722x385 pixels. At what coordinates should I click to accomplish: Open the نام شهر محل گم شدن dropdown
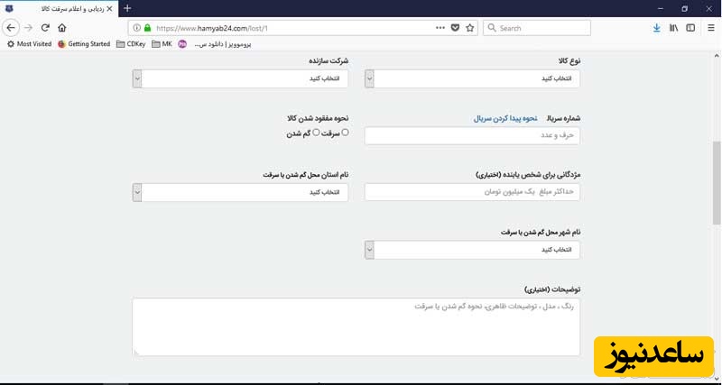(473, 250)
